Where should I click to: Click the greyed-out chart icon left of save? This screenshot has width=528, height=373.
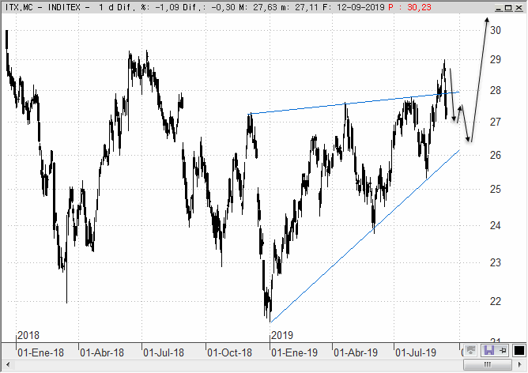pos(470,350)
